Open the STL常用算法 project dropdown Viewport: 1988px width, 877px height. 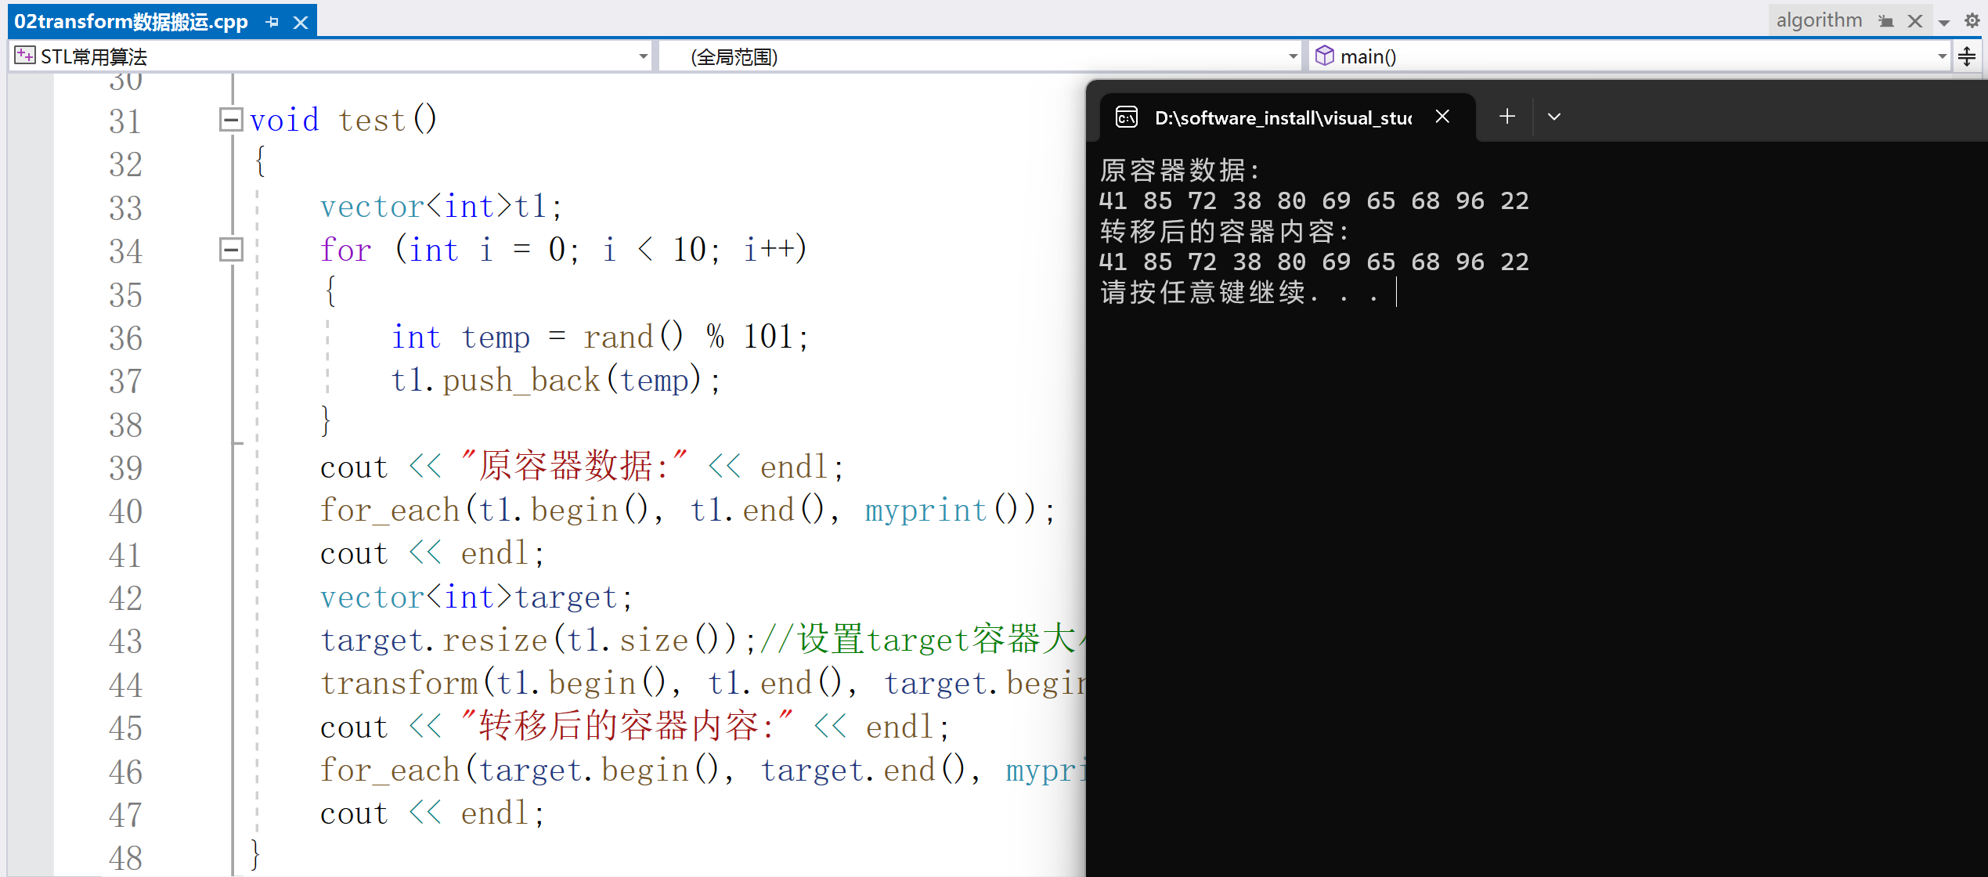click(643, 56)
